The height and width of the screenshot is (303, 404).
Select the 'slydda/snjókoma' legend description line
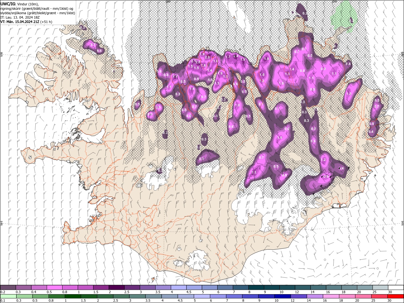pos(38,13)
